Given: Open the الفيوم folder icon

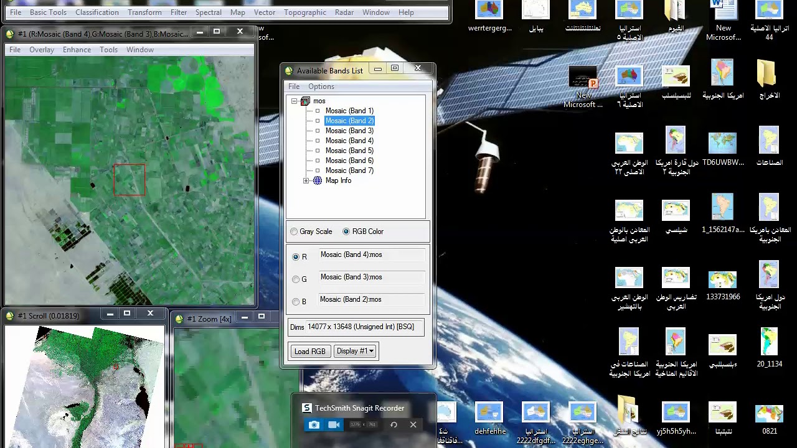Looking at the screenshot, I should click(x=676, y=10).
